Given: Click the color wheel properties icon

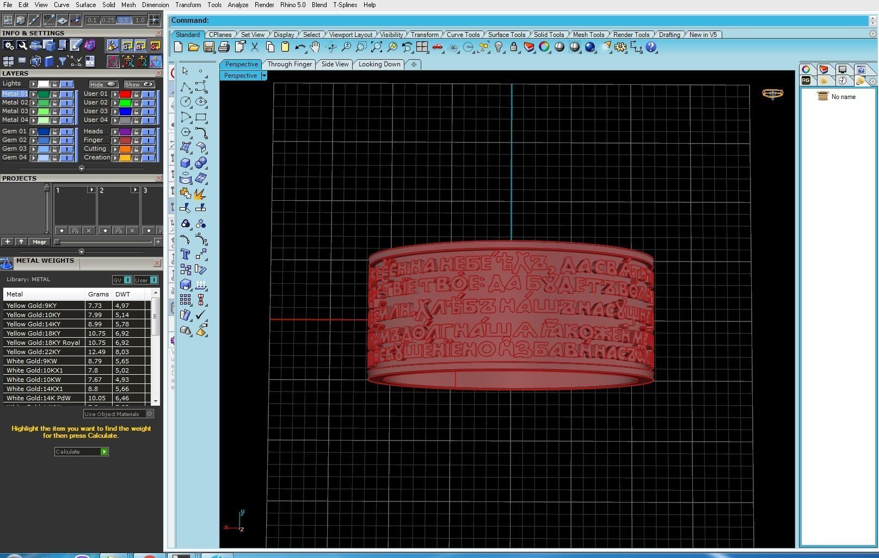Looking at the screenshot, I should 544,47.
